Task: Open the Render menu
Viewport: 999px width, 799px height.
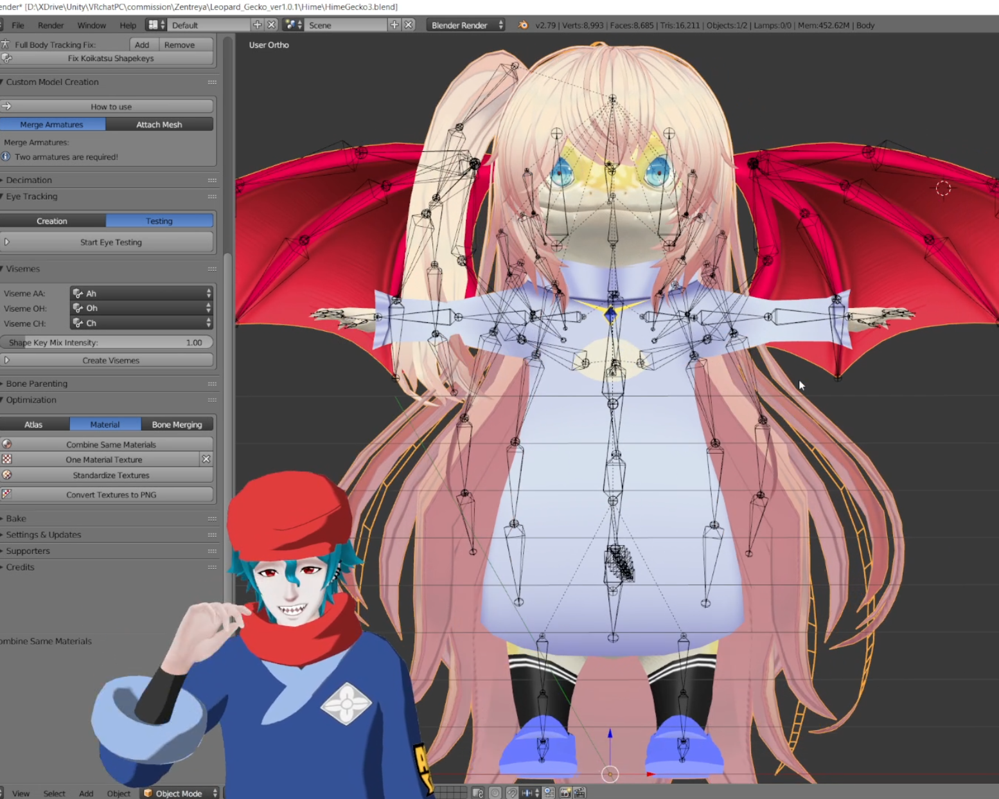Action: click(51, 25)
